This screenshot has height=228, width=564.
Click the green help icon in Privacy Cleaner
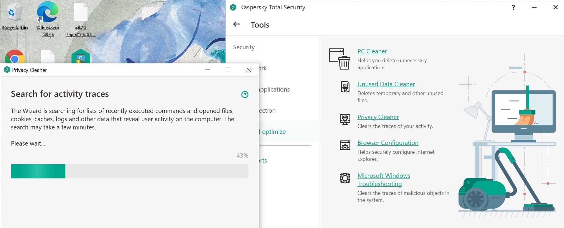tap(245, 94)
